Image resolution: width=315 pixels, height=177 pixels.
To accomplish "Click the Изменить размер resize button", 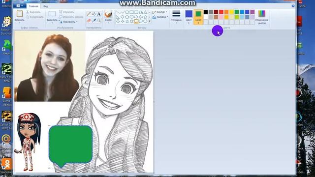I will (x=71, y=17).
